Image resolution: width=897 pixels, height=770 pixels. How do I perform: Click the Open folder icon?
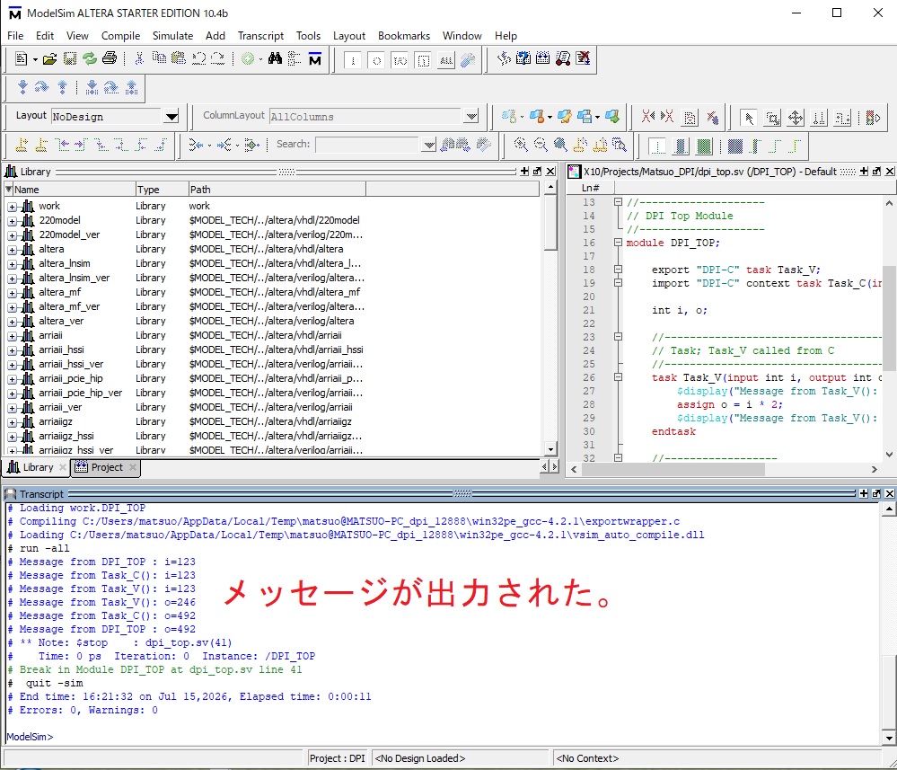click(49, 58)
